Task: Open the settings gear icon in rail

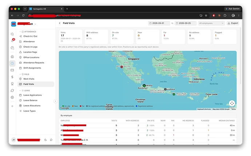Action: [12, 97]
